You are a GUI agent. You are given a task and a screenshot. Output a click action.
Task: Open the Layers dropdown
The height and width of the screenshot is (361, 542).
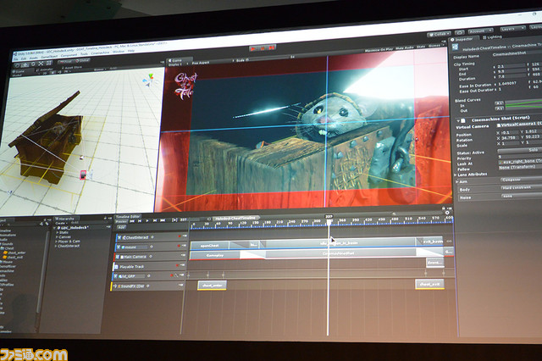point(512,30)
